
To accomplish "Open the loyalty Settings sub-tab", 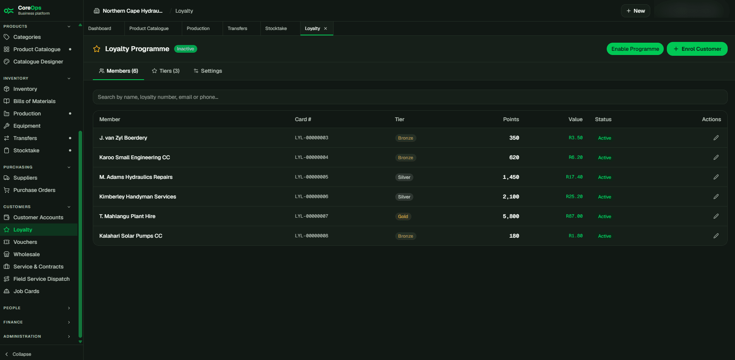I will 208,71.
